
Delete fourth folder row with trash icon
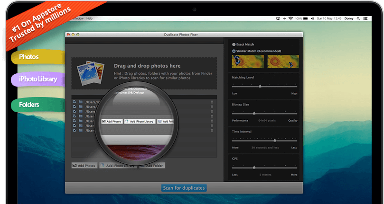pos(212,116)
